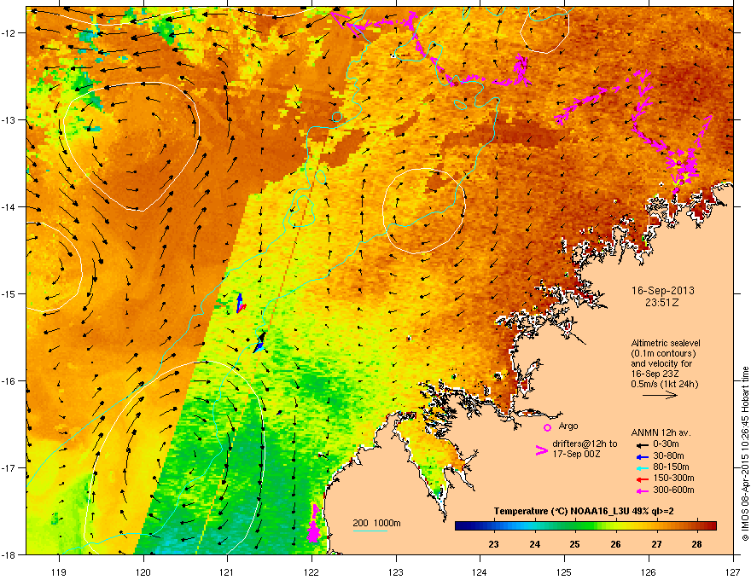Screen dimensions: 751x580
Task: Select the black 0-30m arrow legend icon
Action: click(x=642, y=444)
